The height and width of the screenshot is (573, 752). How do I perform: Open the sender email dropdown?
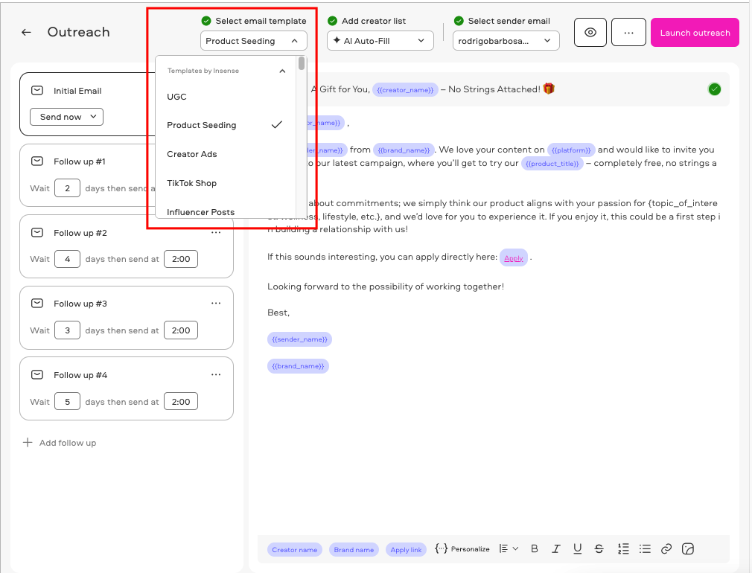(x=506, y=41)
